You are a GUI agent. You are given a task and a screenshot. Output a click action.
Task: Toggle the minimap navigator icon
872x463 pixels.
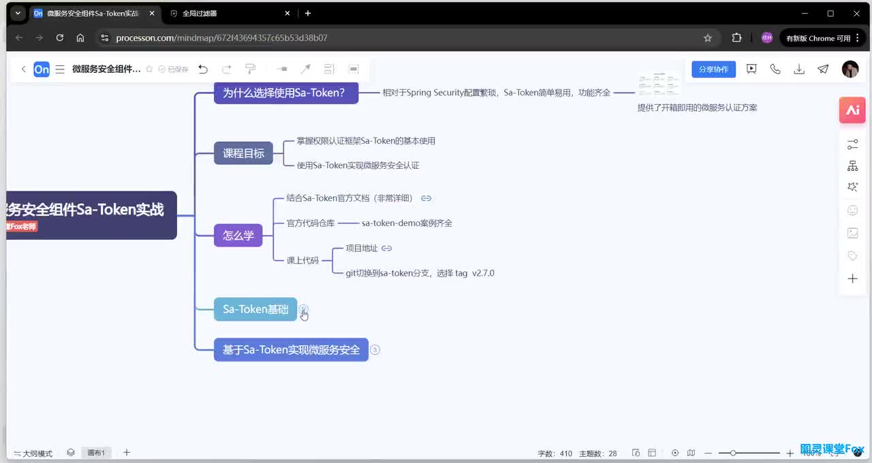(x=691, y=453)
